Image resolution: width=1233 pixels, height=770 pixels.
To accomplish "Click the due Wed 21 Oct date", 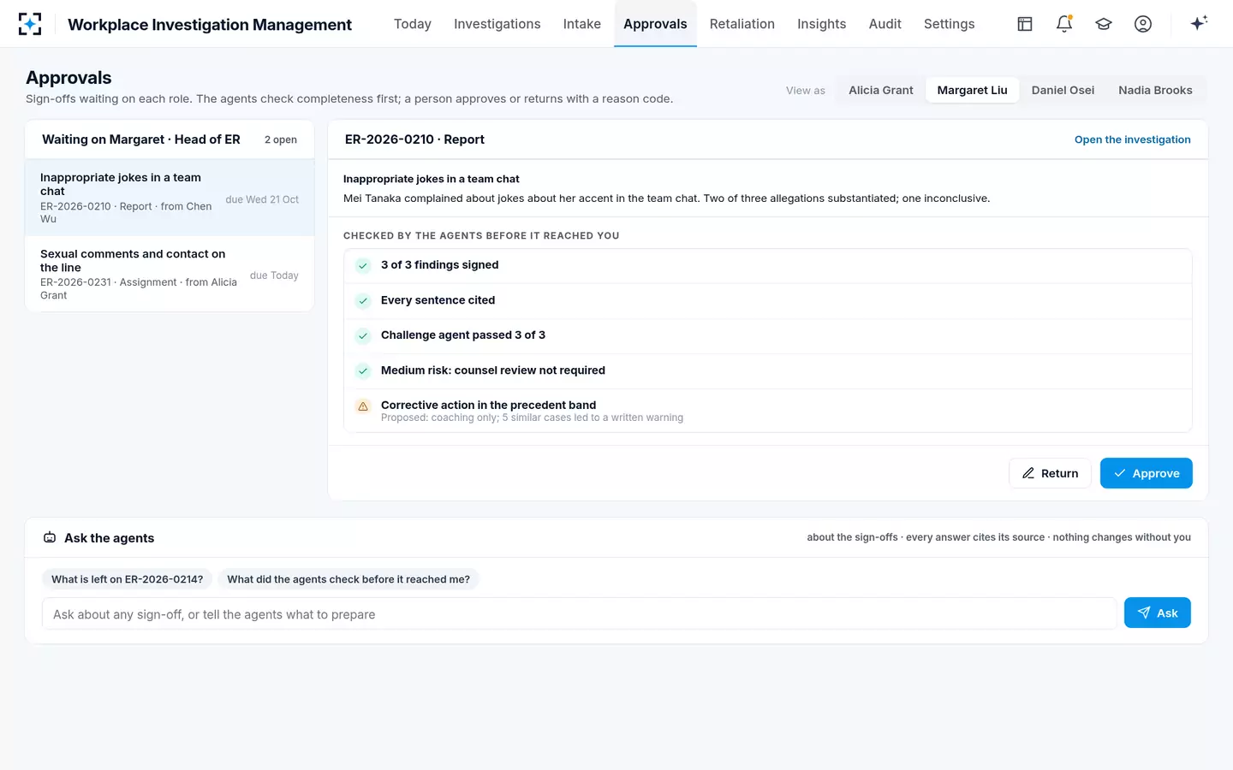I will [262, 199].
